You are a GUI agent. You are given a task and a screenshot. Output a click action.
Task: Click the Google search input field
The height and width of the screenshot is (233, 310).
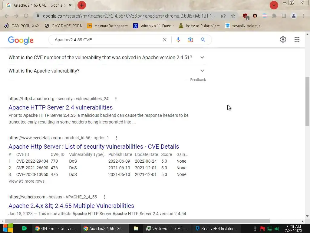point(107,40)
